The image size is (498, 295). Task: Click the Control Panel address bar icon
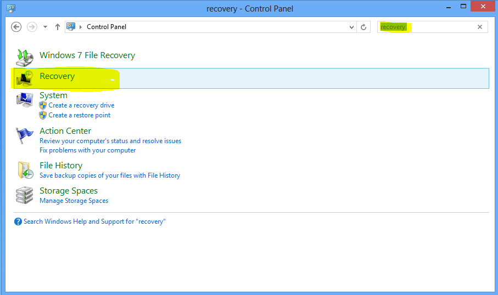(71, 27)
